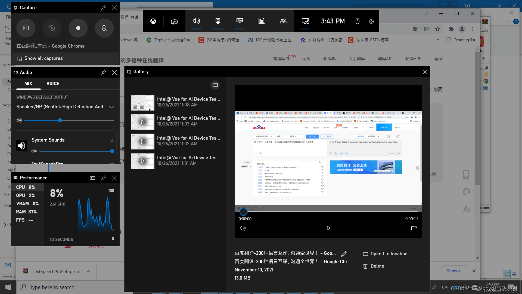Toggle Audio widget in Game Bar
Screen dimensions: 522x294
[x=196, y=21]
